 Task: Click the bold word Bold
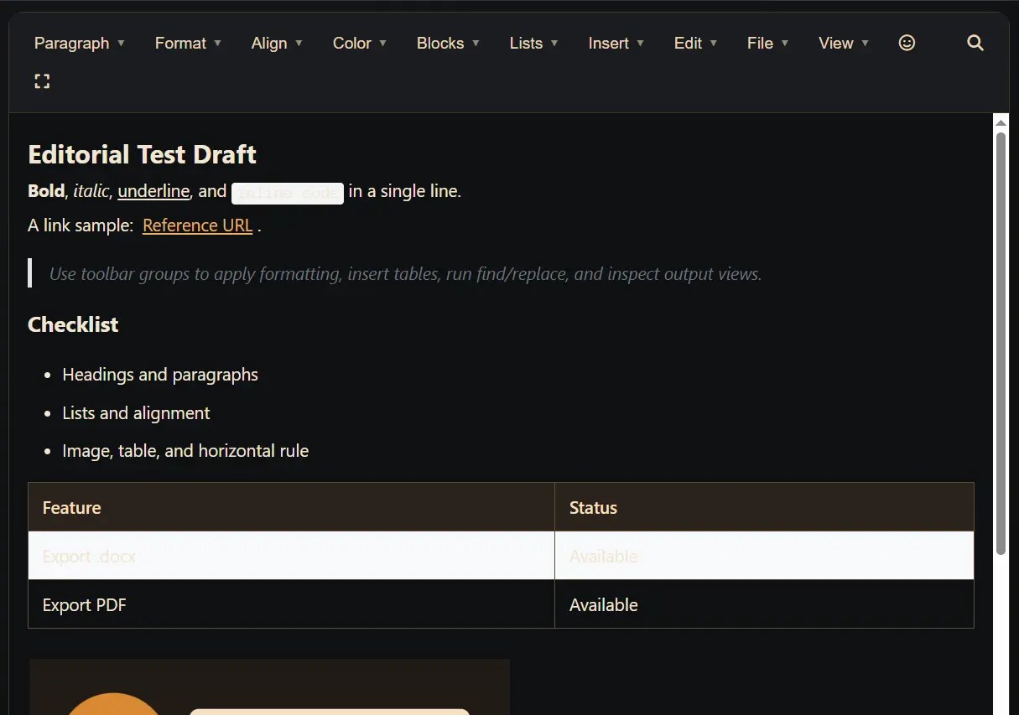click(x=46, y=191)
